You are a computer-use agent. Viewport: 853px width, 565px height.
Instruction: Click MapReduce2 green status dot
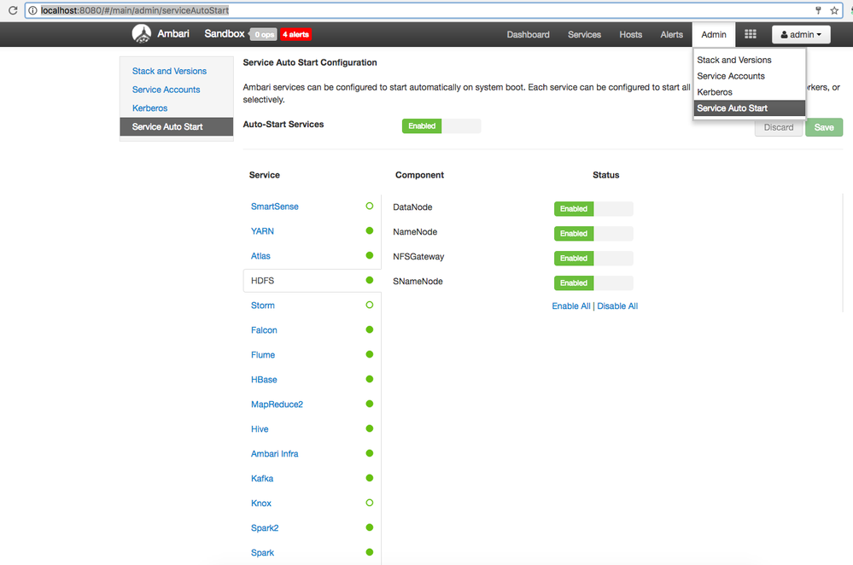[370, 404]
